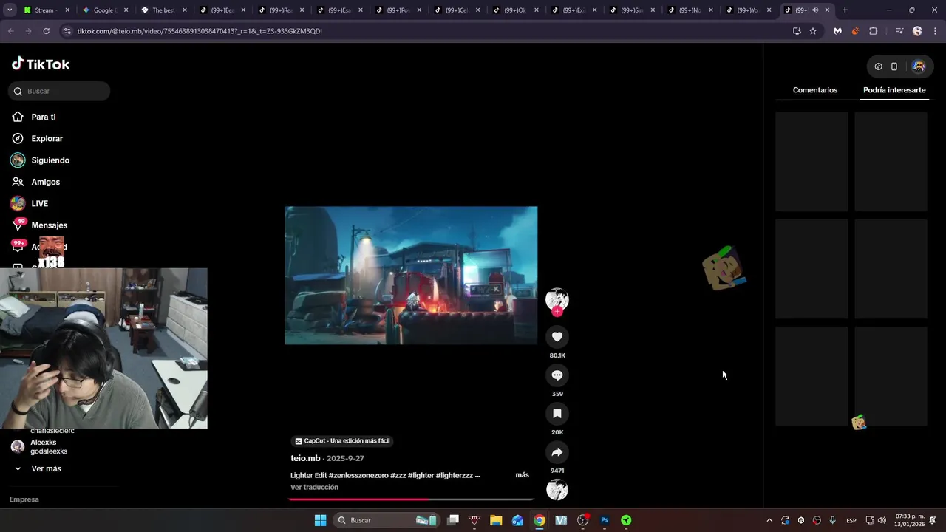The width and height of the screenshot is (946, 532).
Task: Mute the tab via its speaker icon
Action: [x=815, y=10]
